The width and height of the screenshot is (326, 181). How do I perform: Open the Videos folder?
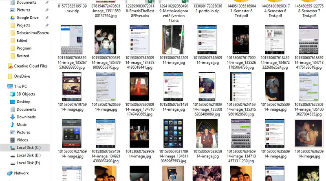tap(22, 140)
